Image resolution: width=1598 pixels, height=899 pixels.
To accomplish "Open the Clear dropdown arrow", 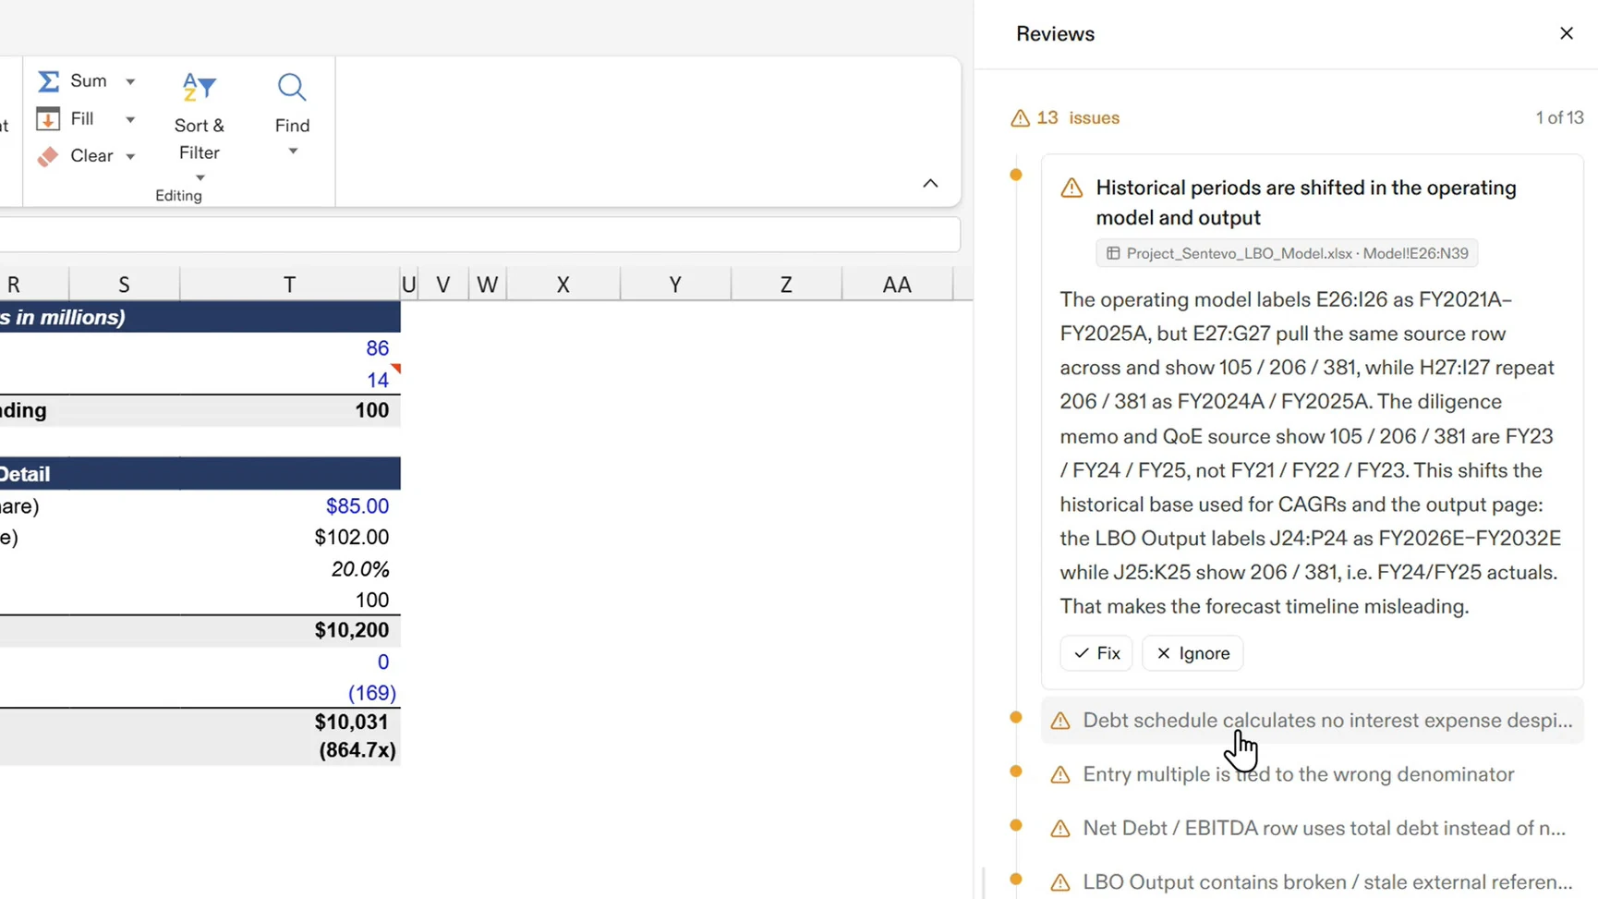I will pyautogui.click(x=130, y=157).
